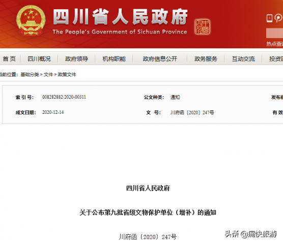Screen dimensions: 283x244
Task: Open the 四川概况 menu
Action: (x=39, y=59)
